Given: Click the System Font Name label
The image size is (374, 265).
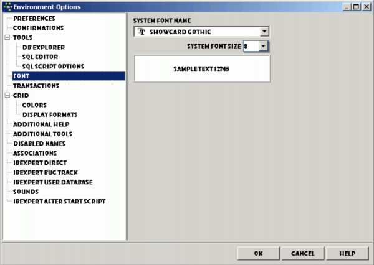Looking at the screenshot, I should click(x=162, y=21).
